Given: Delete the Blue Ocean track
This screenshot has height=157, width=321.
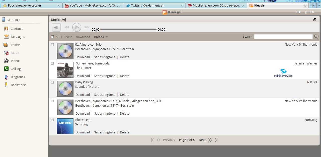Looking at the screenshot, I should click(x=125, y=132).
